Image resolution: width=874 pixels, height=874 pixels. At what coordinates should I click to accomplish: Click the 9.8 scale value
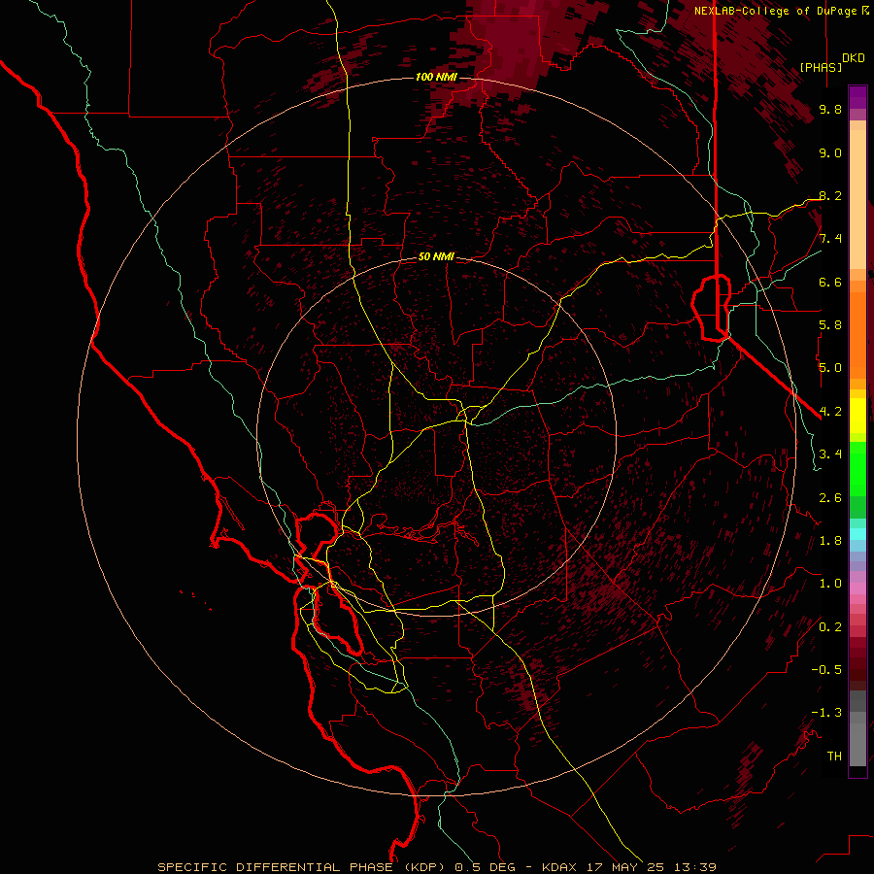(830, 109)
